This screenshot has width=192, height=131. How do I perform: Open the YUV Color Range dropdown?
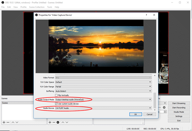(103, 86)
